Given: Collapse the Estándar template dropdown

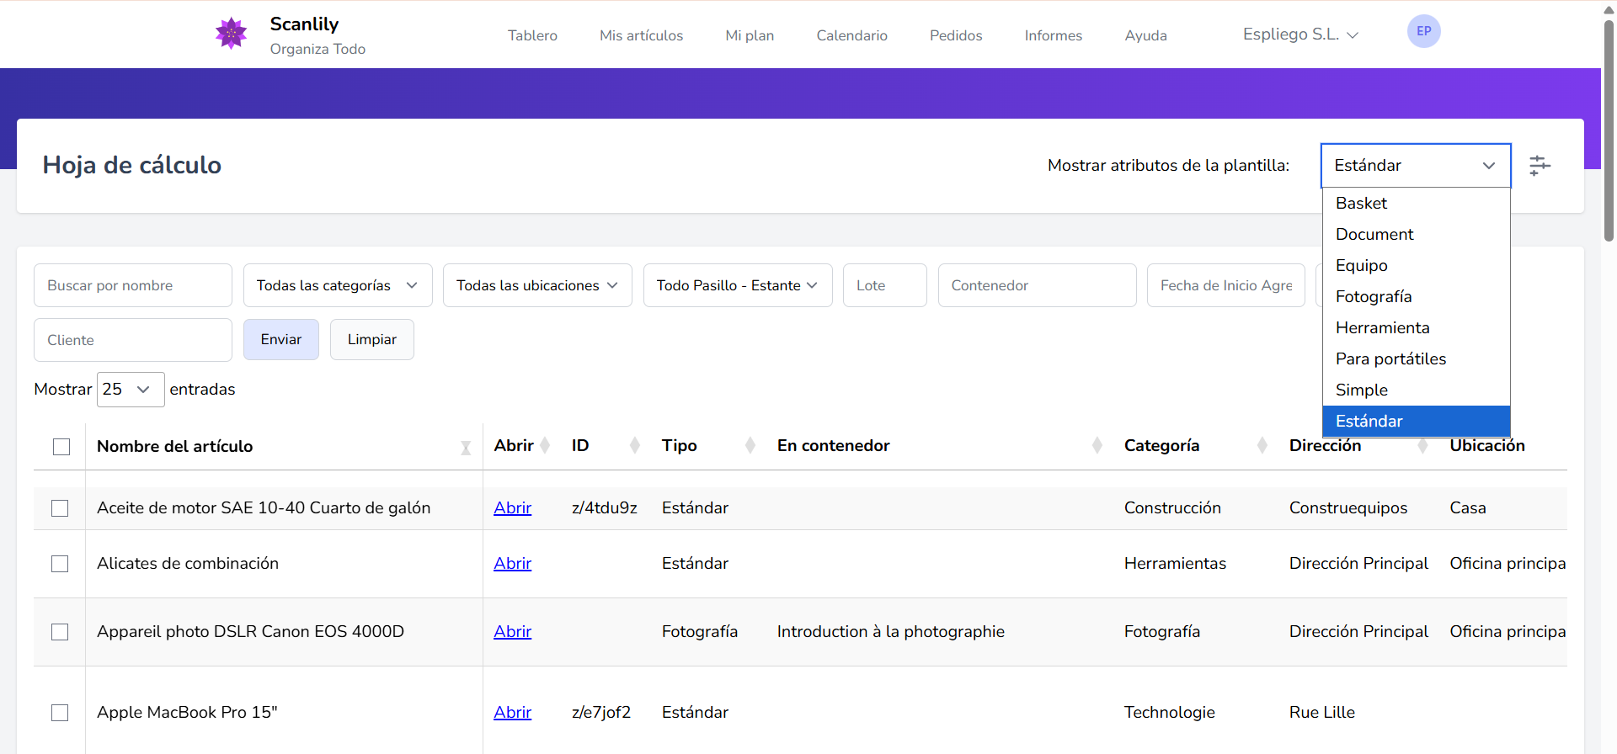Looking at the screenshot, I should (x=1416, y=166).
